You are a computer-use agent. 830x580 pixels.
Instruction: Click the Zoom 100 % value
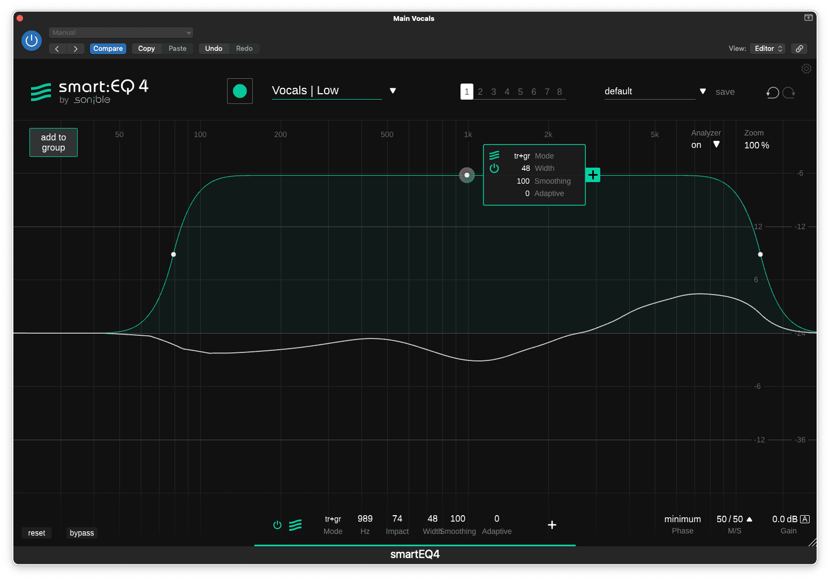[757, 145]
